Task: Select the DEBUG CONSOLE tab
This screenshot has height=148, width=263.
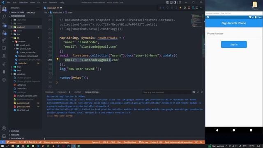Action: (92, 92)
